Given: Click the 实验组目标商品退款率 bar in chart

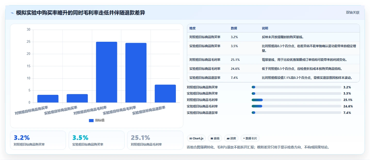Looking at the screenshot, I should click(165, 94).
